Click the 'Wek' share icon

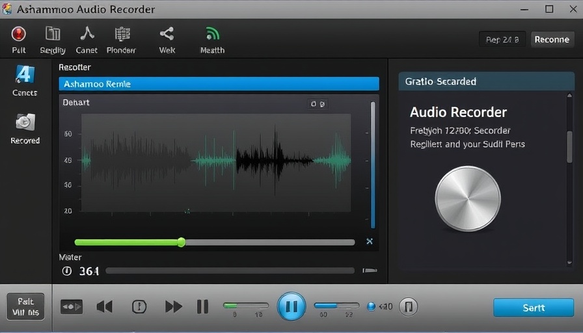point(167,34)
